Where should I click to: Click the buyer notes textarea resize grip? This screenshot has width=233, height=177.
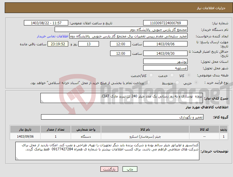click(17, 158)
